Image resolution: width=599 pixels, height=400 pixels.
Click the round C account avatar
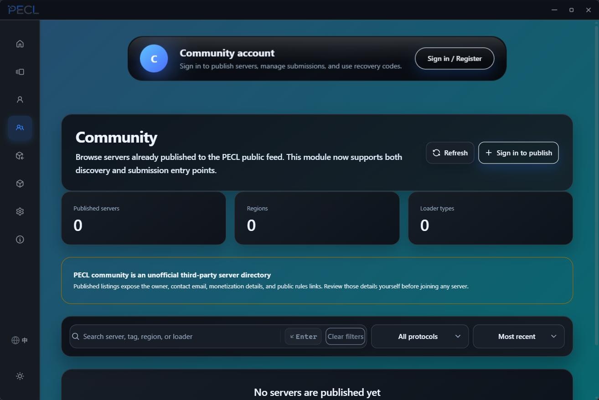pos(154,58)
